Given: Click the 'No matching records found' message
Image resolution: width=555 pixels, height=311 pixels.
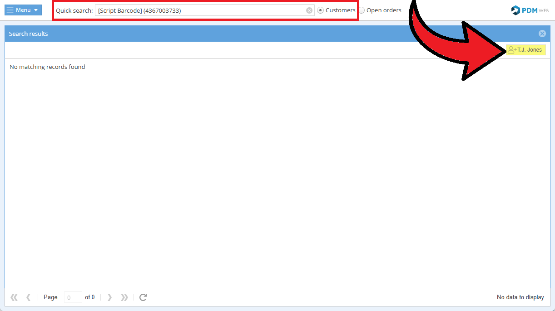Looking at the screenshot, I should pos(47,67).
